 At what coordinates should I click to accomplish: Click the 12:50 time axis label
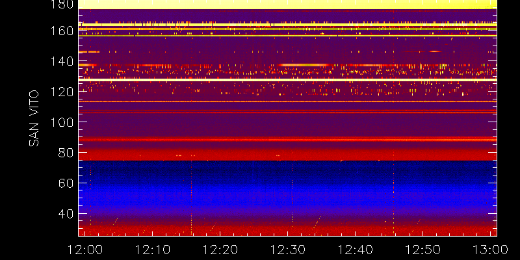[x=423, y=250]
